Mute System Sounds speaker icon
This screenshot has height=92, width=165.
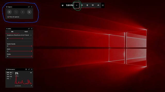[7, 46]
